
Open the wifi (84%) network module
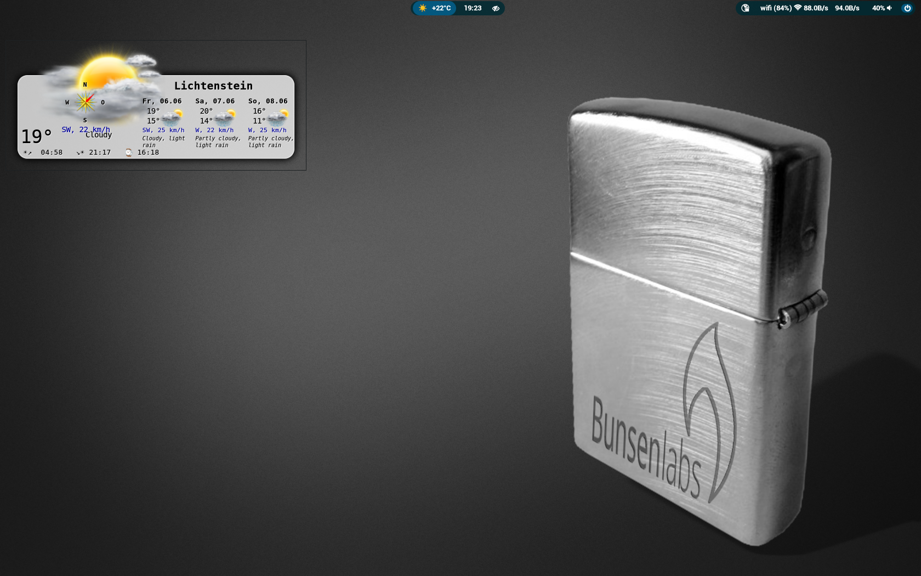pyautogui.click(x=776, y=8)
